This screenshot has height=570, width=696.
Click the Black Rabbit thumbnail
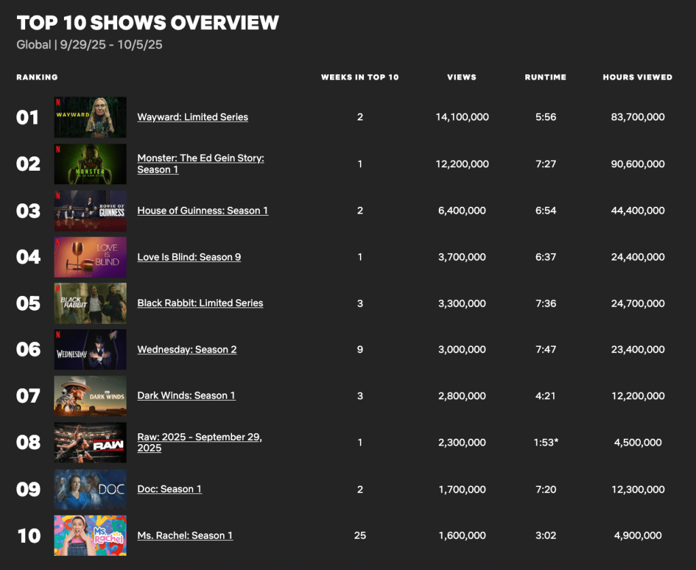coord(90,303)
